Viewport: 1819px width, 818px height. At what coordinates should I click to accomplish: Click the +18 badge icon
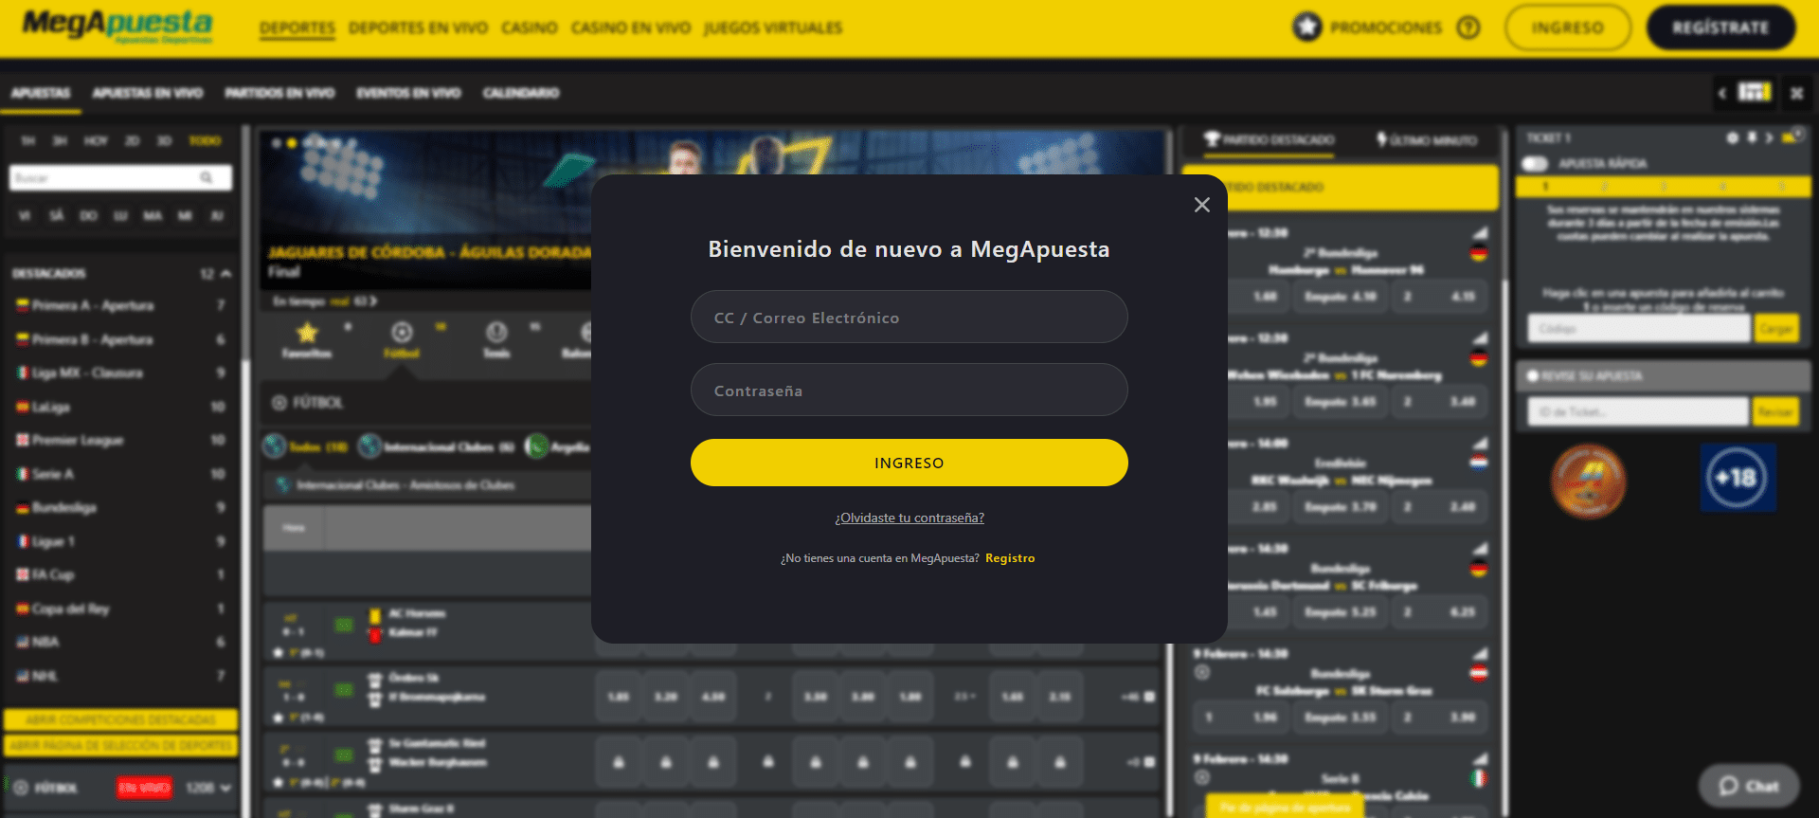pos(1737,478)
